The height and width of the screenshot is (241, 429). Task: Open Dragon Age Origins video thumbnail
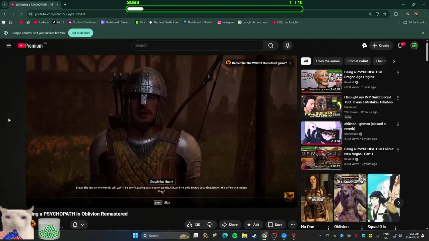click(x=321, y=81)
